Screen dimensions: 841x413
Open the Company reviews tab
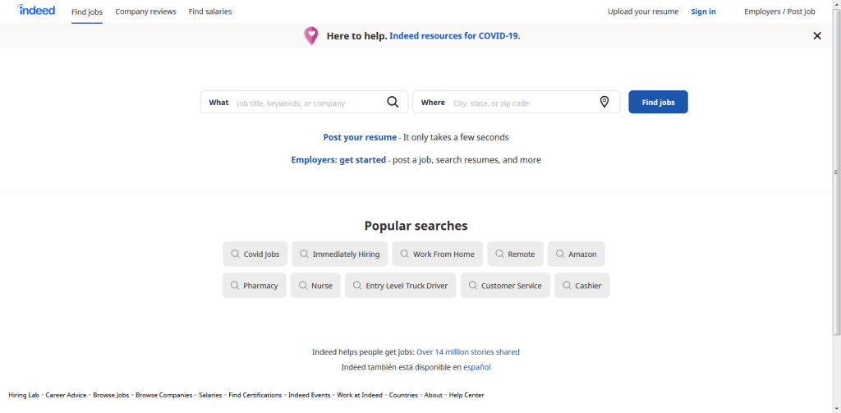tap(145, 11)
